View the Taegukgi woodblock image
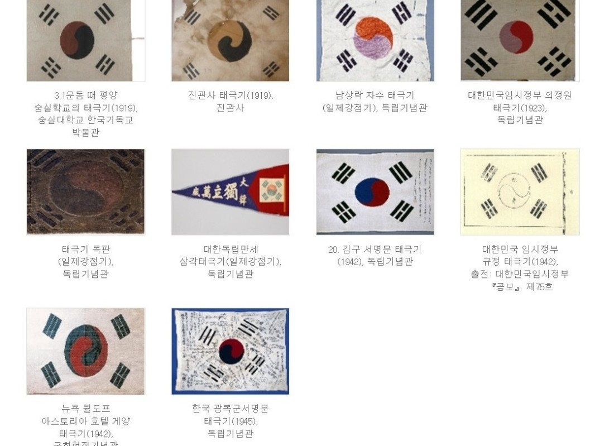This screenshot has height=446, width=614. coord(86,192)
